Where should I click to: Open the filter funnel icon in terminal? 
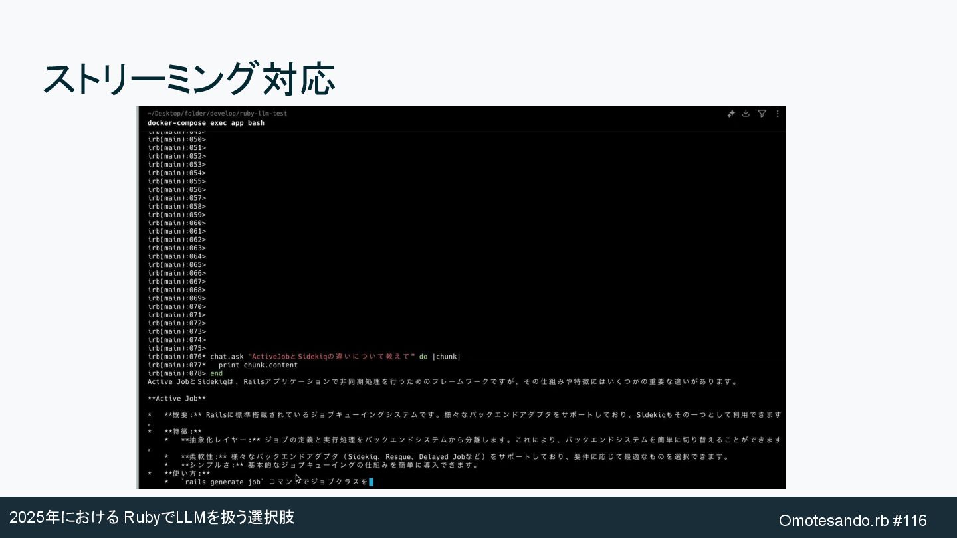tap(762, 114)
